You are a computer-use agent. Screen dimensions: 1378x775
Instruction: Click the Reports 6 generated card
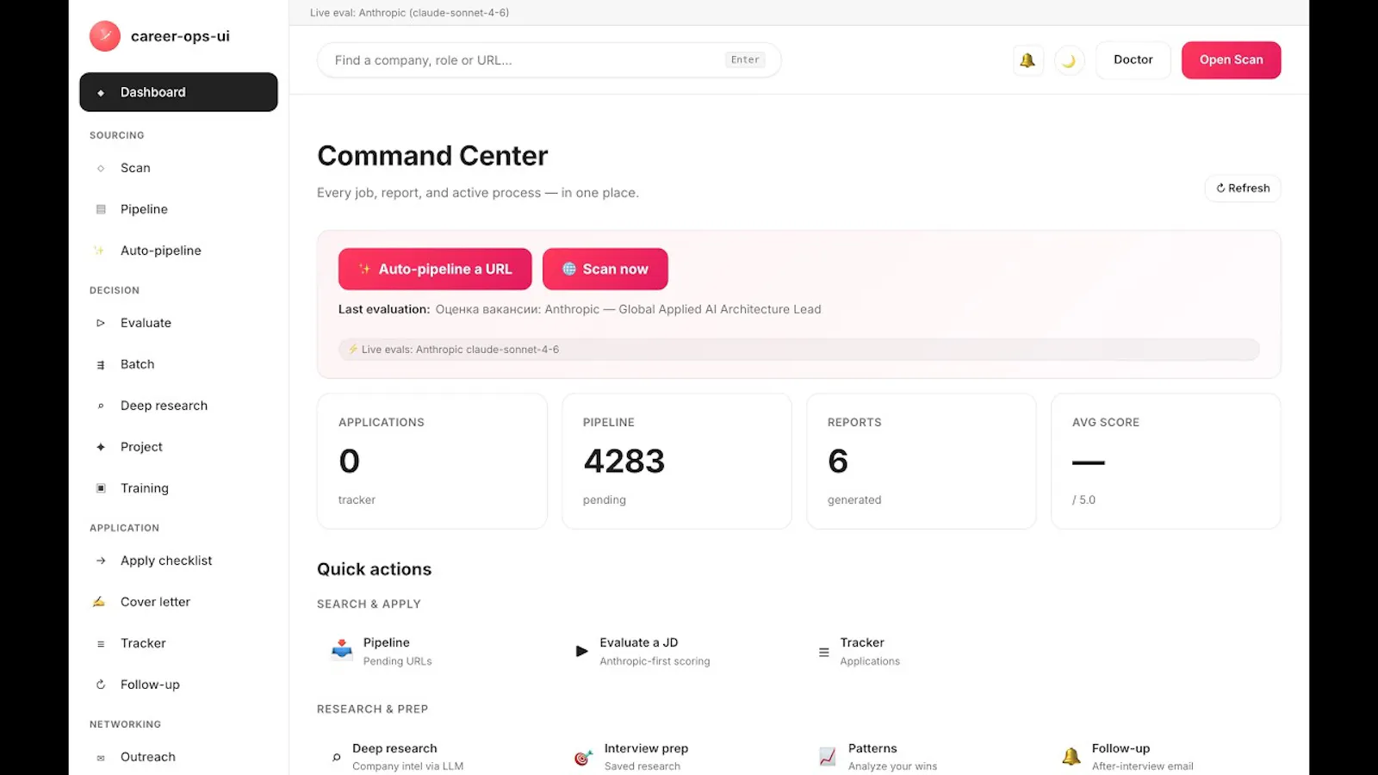pyautogui.click(x=922, y=462)
